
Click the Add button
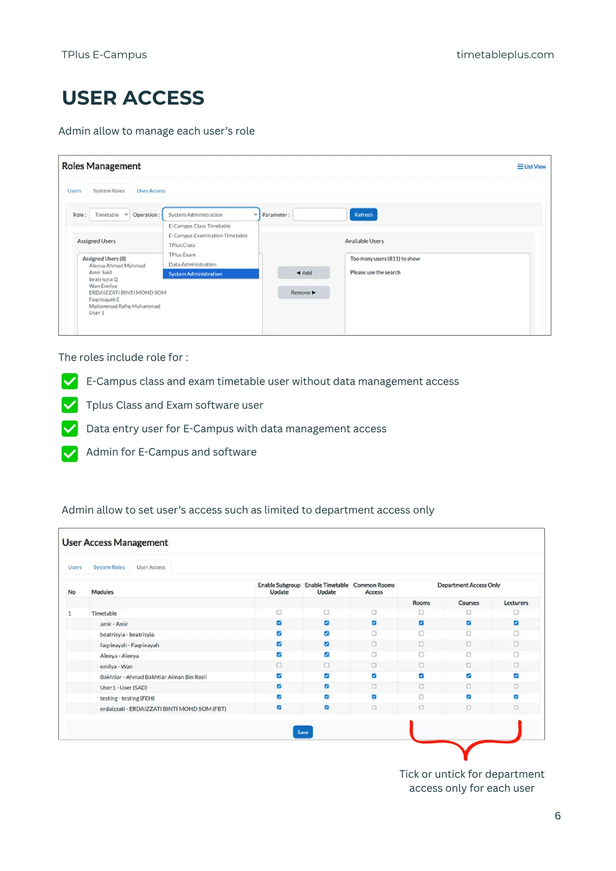tap(304, 273)
